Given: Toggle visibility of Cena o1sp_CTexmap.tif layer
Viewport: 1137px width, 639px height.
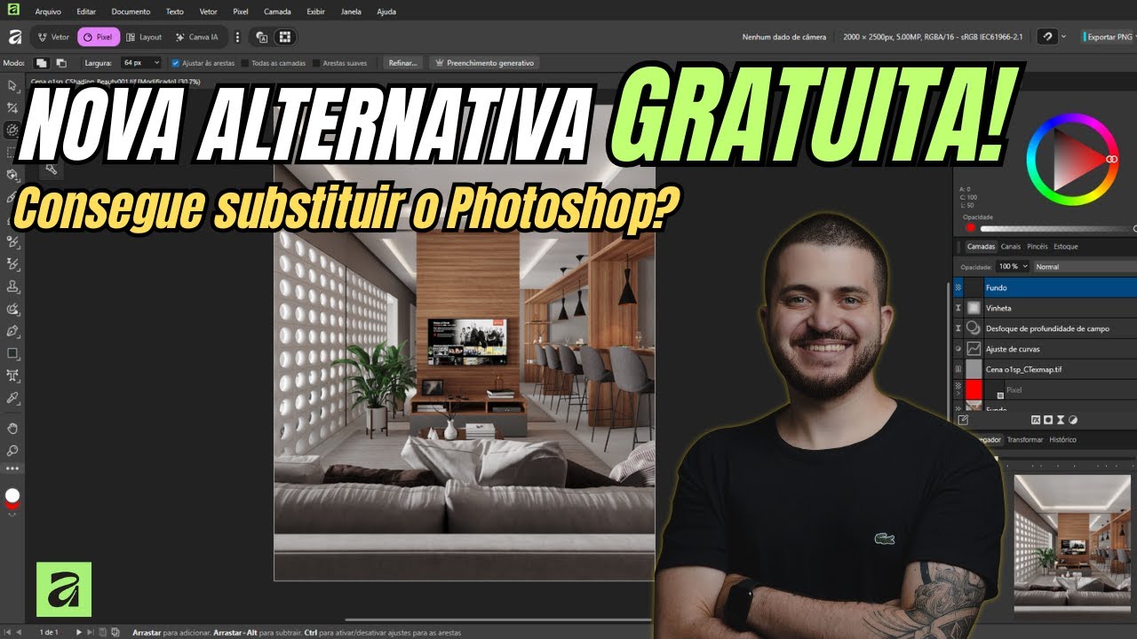Looking at the screenshot, I should [958, 369].
